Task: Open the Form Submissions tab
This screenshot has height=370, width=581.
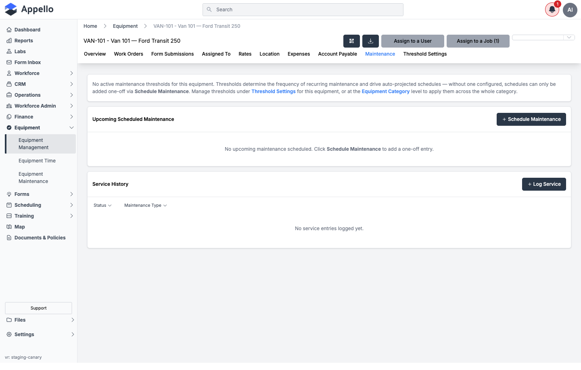Action: pyautogui.click(x=172, y=54)
